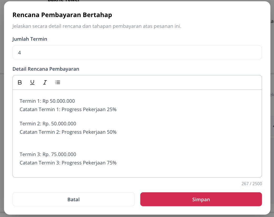The image size is (274, 217).
Task: Click the Jumlah Termin label
Action: pyautogui.click(x=30, y=39)
